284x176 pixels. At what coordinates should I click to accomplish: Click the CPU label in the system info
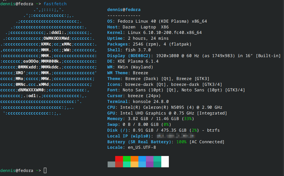tap(112, 107)
